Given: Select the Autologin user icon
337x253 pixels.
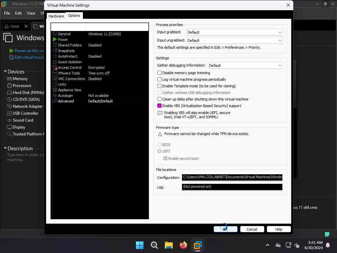Looking at the screenshot, I should [x=55, y=95].
